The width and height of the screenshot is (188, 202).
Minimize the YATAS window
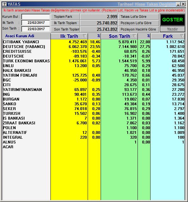pos(178,4)
